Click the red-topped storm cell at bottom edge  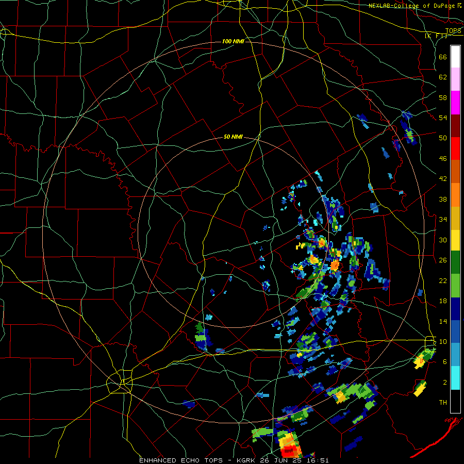tap(289, 445)
